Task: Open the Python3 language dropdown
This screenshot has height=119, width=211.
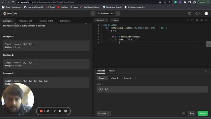Action: pos(101,20)
